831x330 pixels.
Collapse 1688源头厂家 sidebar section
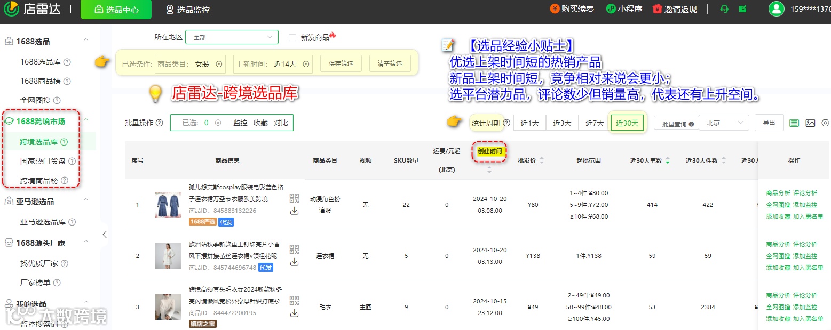(86, 243)
